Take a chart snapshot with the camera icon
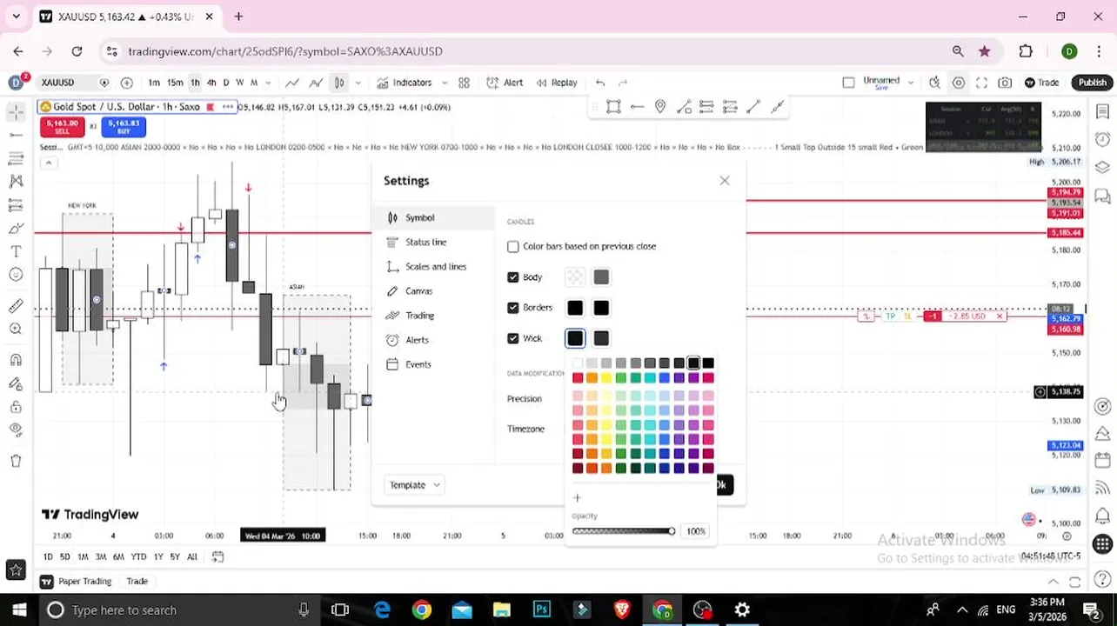 point(1005,83)
